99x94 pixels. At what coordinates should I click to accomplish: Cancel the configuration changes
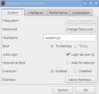(63, 90)
